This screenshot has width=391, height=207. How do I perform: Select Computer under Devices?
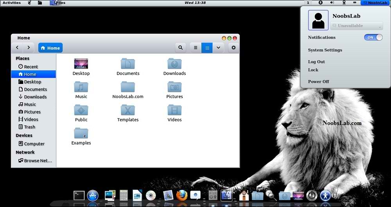coord(33,144)
